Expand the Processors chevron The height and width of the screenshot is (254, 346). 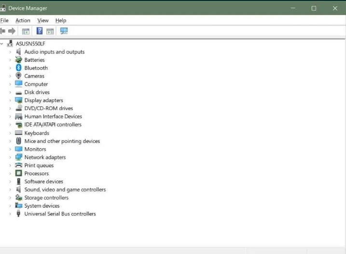pyautogui.click(x=10, y=173)
